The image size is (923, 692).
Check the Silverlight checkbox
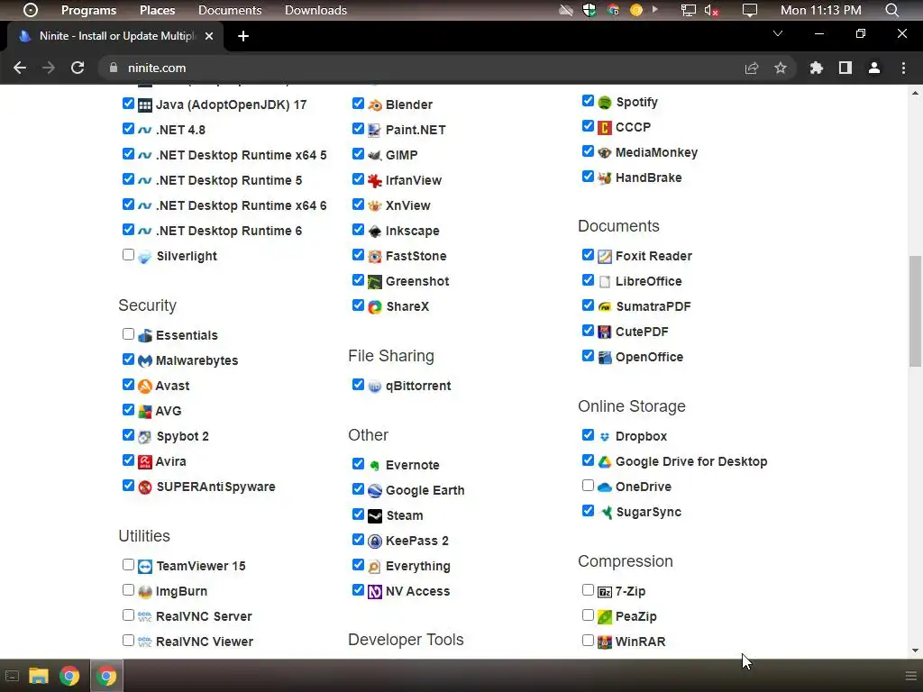click(128, 255)
